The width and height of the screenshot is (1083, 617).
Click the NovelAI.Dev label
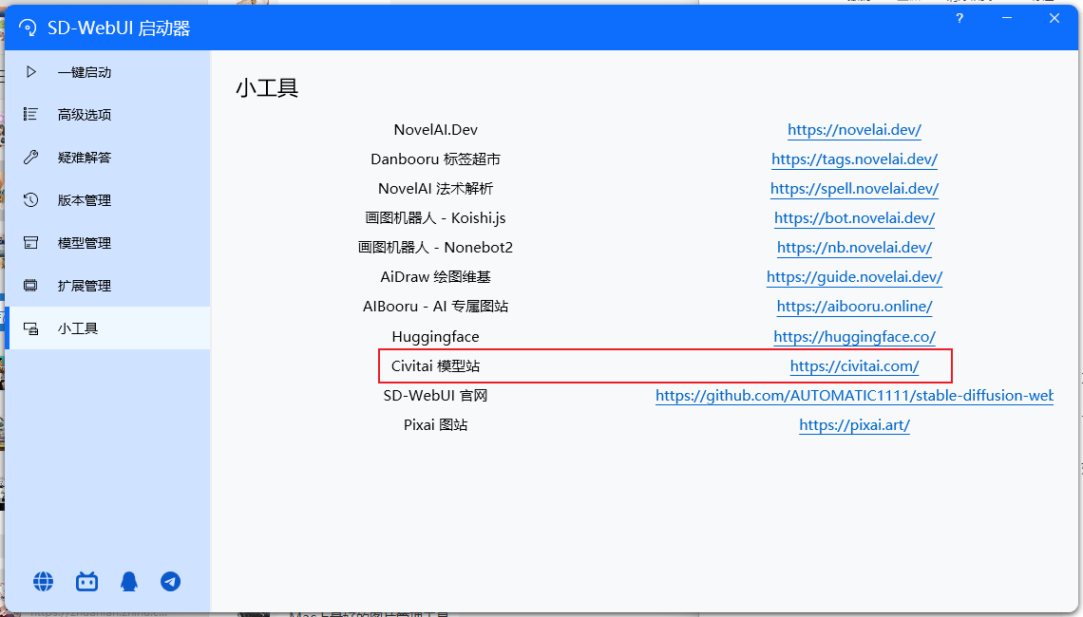pos(436,130)
